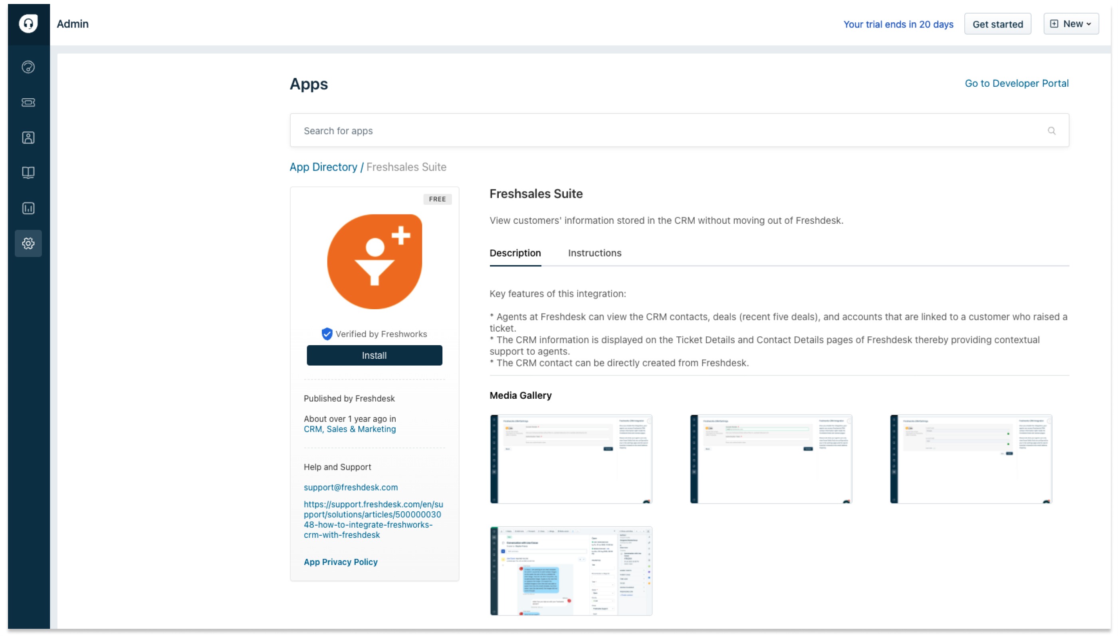Open third Media Gallery screenshot thumbnail
The image size is (1118, 636).
coord(971,459)
